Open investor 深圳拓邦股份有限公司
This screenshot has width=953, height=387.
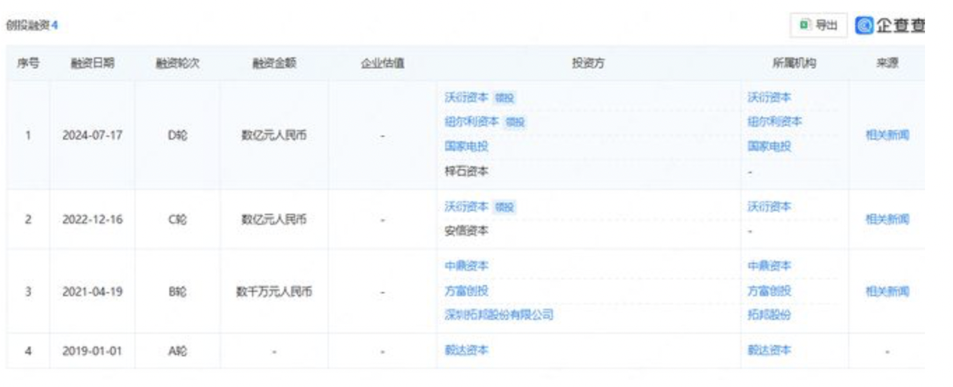click(x=498, y=315)
